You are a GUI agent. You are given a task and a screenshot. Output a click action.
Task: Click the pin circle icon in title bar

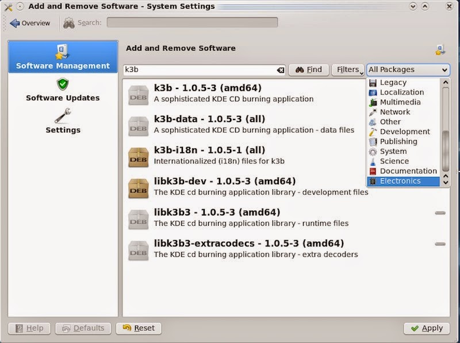click(x=20, y=6)
